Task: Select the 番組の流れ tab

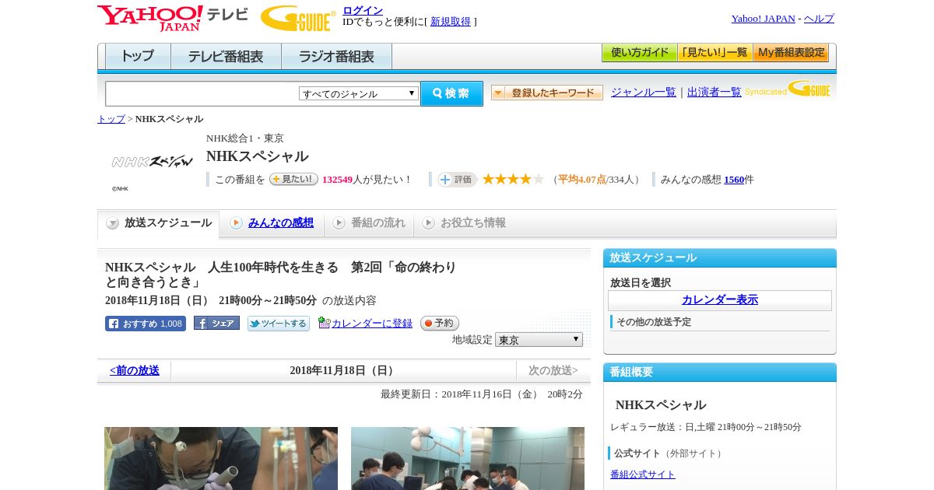Action: click(x=369, y=223)
